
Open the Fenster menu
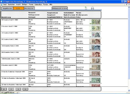click(45, 4)
